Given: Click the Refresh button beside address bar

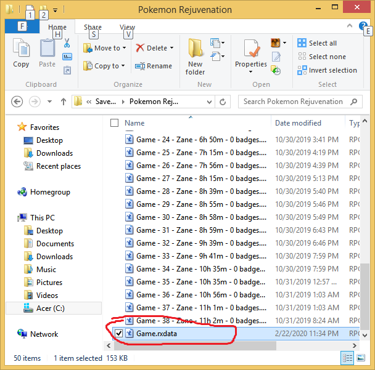Looking at the screenshot, I should pyautogui.click(x=223, y=102).
